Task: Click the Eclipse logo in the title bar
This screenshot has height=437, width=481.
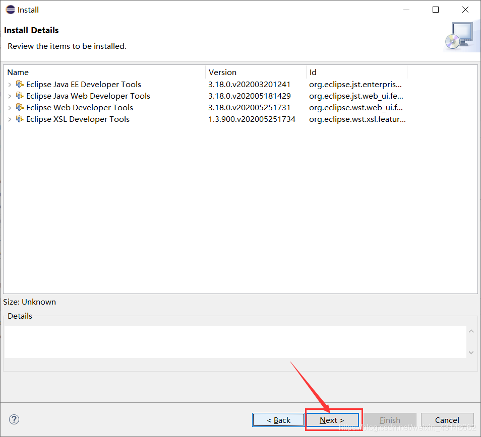Action: (10, 10)
